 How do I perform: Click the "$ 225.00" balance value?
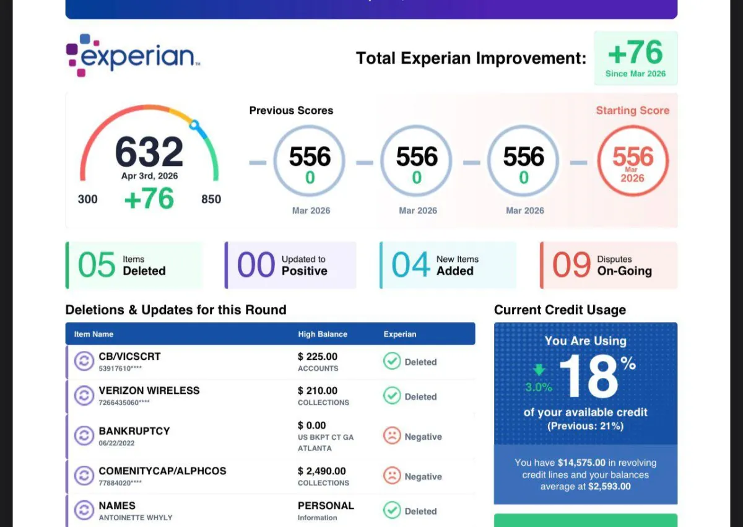tap(318, 357)
